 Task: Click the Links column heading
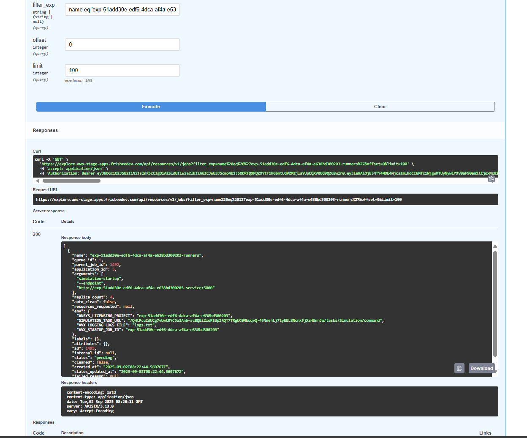coord(485,433)
